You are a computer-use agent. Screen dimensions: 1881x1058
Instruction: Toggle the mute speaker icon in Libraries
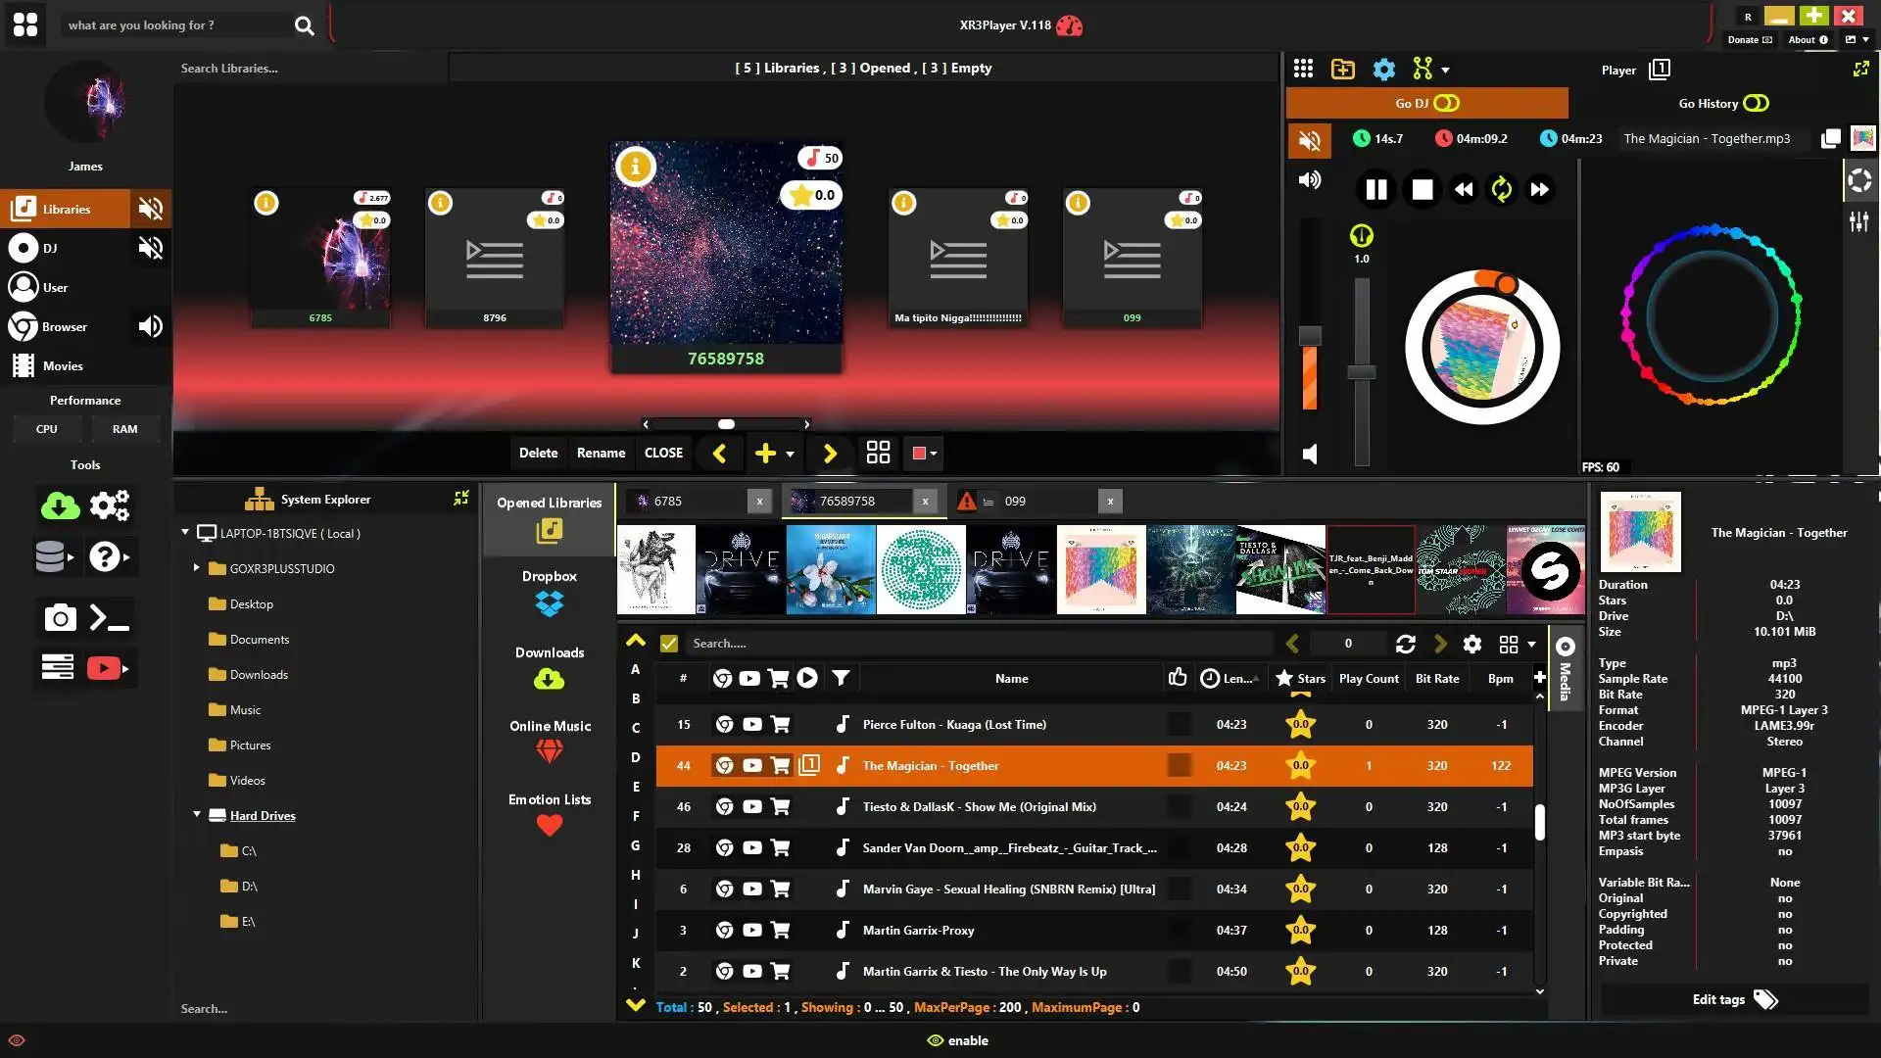coord(151,208)
